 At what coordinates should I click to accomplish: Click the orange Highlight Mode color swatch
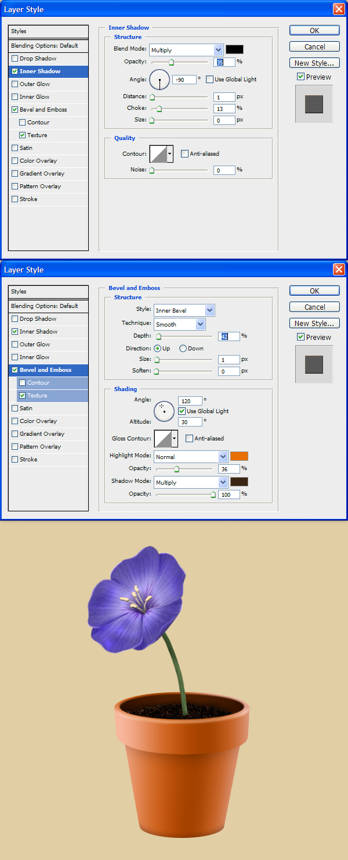click(239, 457)
